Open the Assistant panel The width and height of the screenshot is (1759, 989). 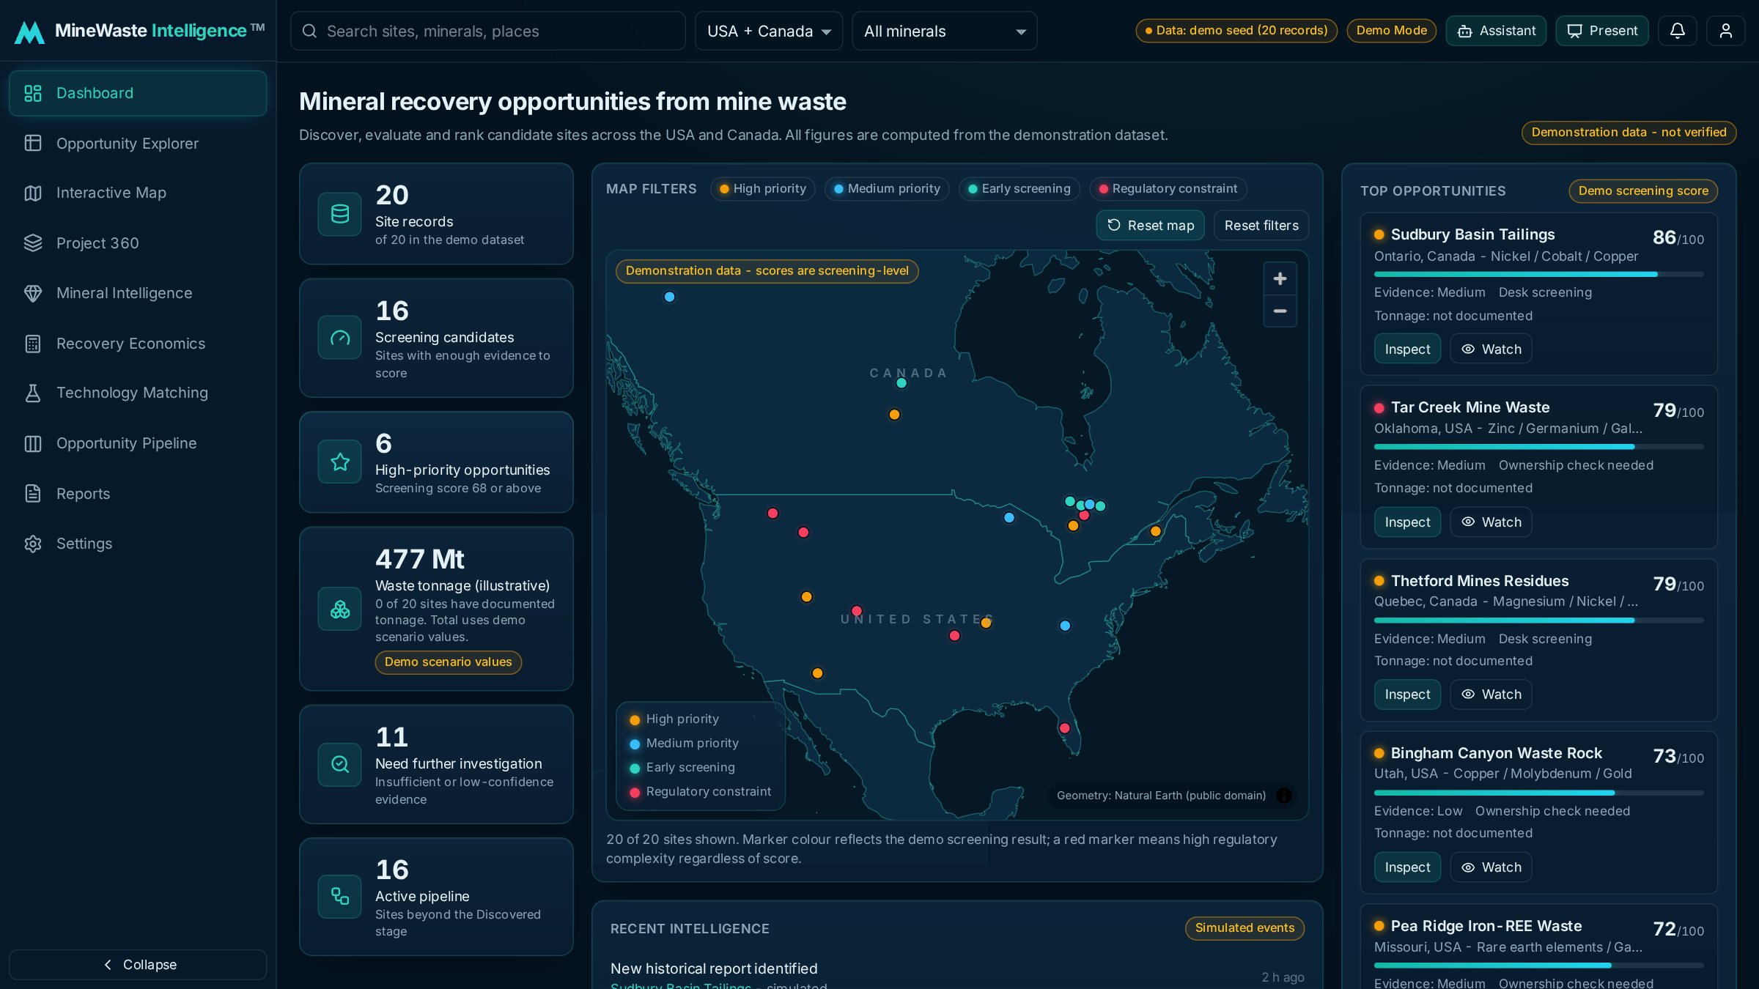pos(1496,31)
